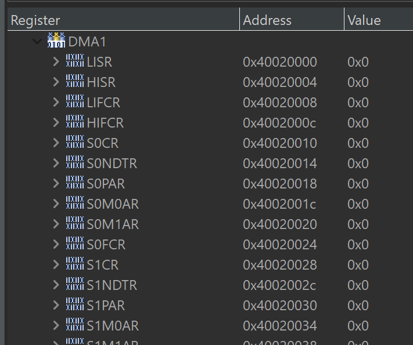The height and width of the screenshot is (345, 413).
Task: Expand the HIFCR register bits
Action: pyautogui.click(x=56, y=122)
